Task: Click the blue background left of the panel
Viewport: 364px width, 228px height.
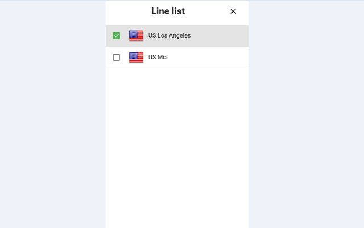Action: [52, 114]
